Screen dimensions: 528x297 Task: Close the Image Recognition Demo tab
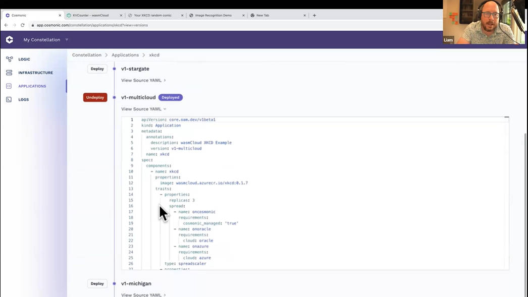point(243,16)
